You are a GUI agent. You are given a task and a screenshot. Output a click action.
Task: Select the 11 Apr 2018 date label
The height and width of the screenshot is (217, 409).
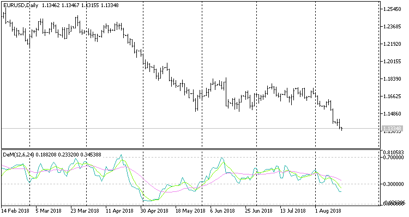tap(119, 211)
